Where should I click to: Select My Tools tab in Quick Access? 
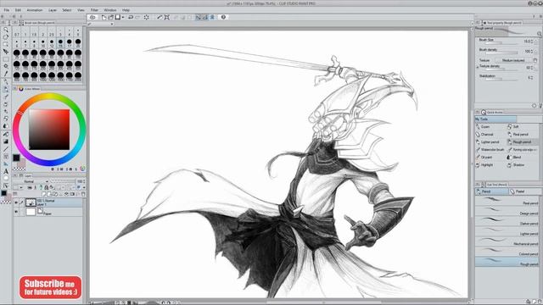point(495,119)
